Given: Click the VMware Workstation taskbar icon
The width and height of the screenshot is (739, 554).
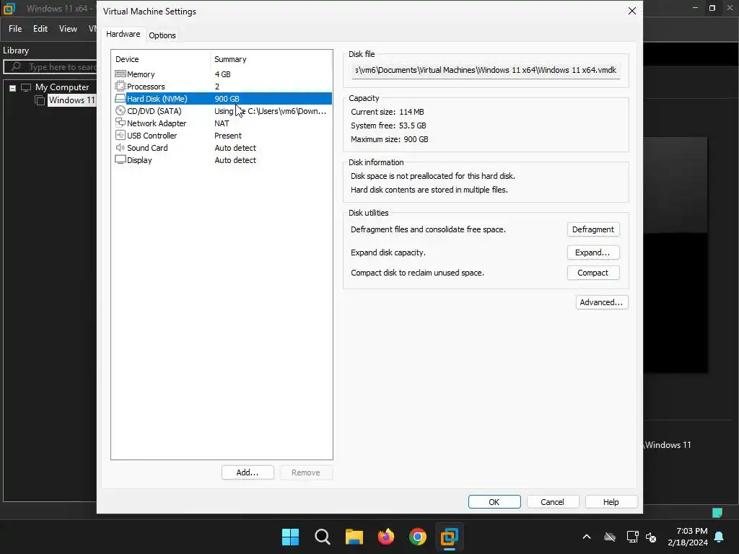Looking at the screenshot, I should [x=450, y=537].
